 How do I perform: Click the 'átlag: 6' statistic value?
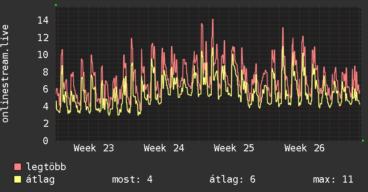point(232,179)
